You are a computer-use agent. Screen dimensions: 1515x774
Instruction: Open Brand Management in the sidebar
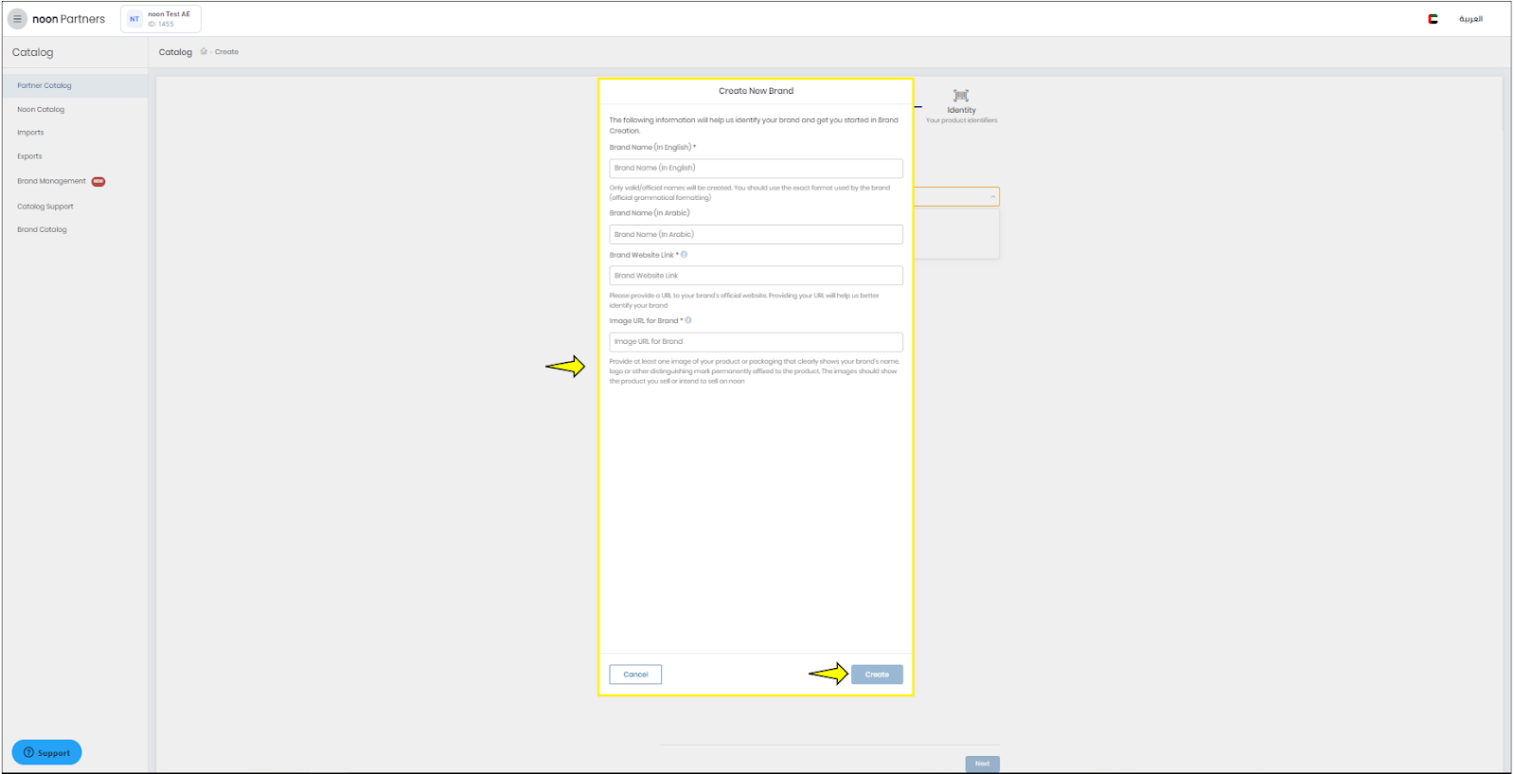coord(51,181)
